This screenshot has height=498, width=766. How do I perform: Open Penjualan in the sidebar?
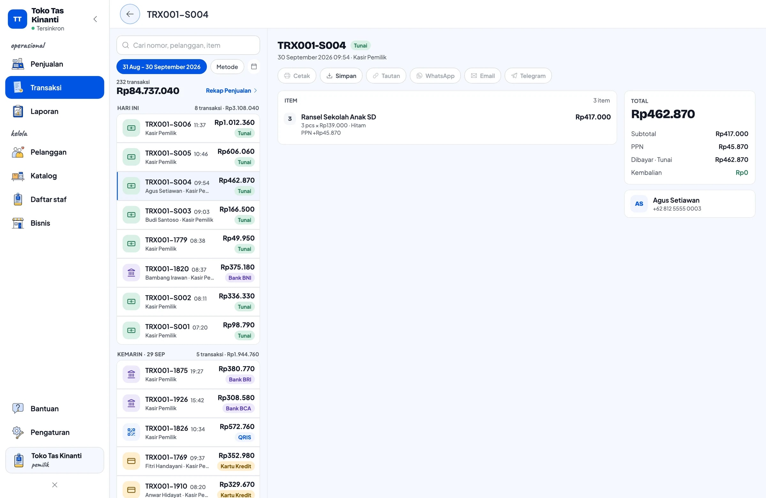tap(55, 64)
